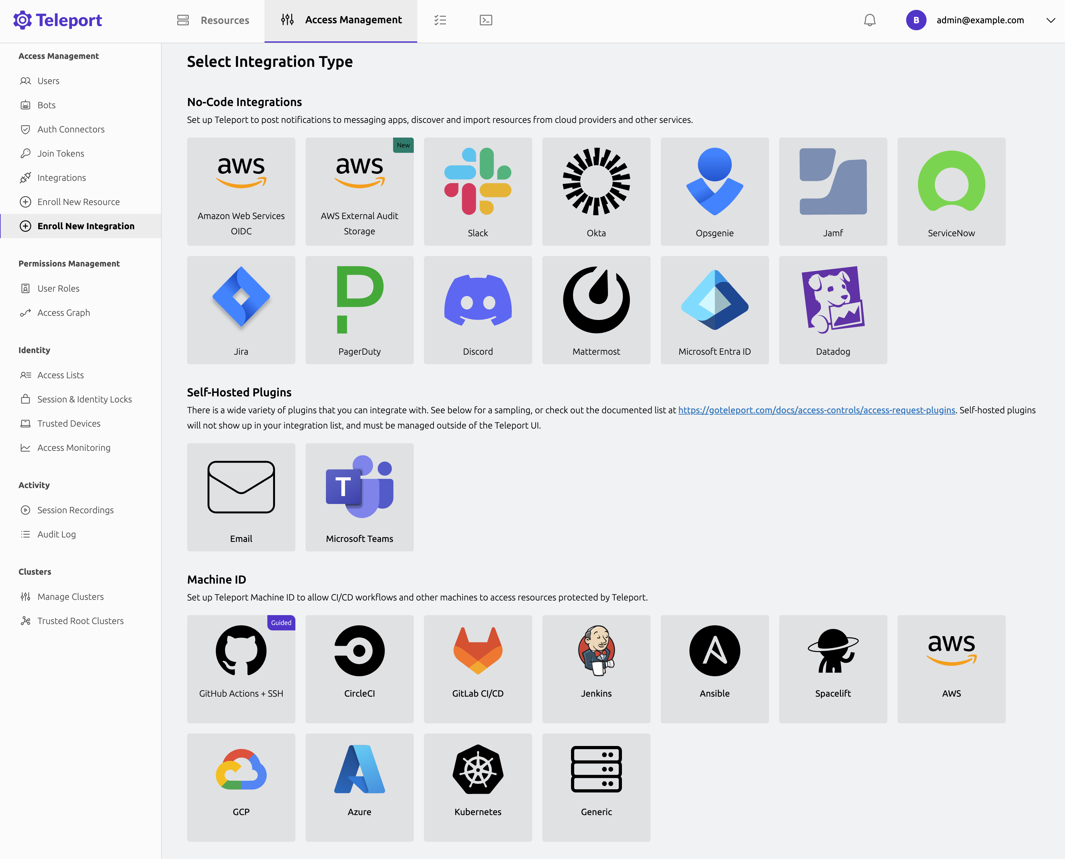Open the access-request-plugins documentation link

pos(816,410)
